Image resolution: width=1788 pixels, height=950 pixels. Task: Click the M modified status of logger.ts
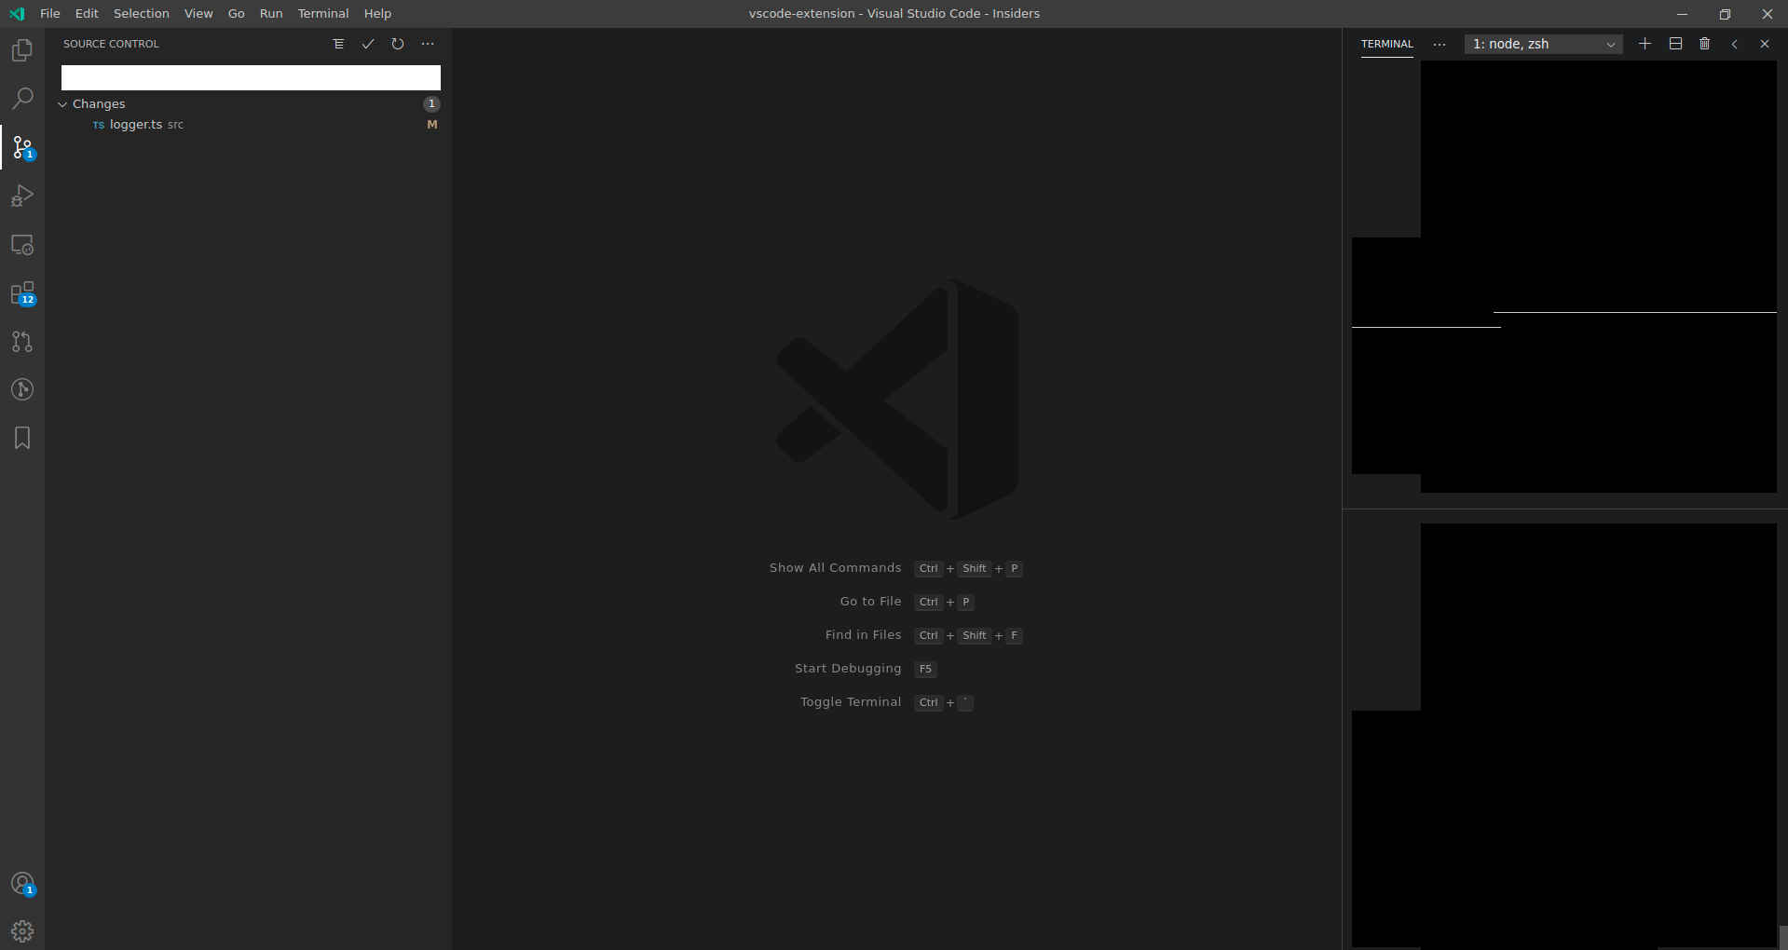[x=432, y=125]
